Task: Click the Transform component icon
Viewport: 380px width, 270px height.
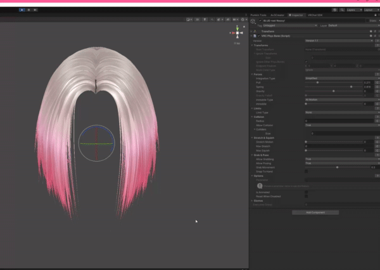Action: point(256,30)
